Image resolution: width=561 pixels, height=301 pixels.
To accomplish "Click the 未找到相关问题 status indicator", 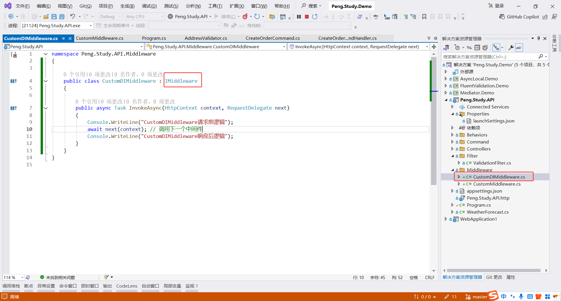I will click(x=58, y=277).
